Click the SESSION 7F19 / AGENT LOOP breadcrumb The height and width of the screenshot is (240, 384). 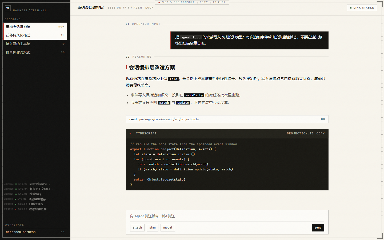pos(130,8)
